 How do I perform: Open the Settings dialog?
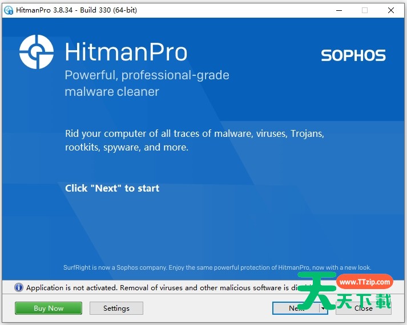pos(116,308)
